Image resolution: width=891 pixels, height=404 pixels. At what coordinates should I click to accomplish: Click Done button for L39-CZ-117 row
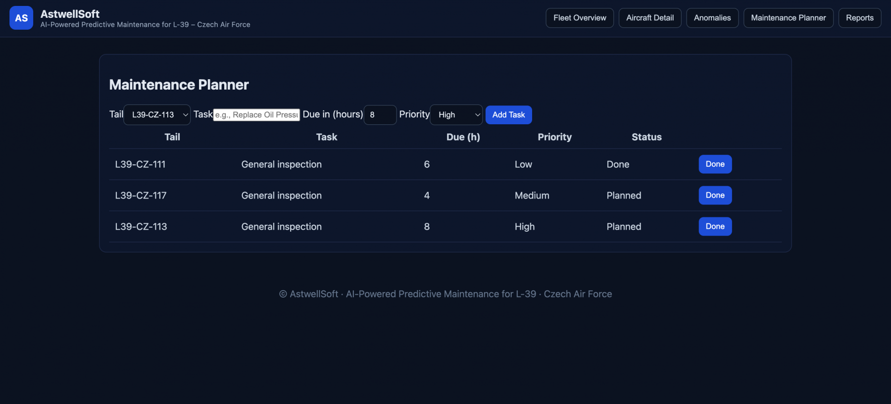tap(715, 196)
